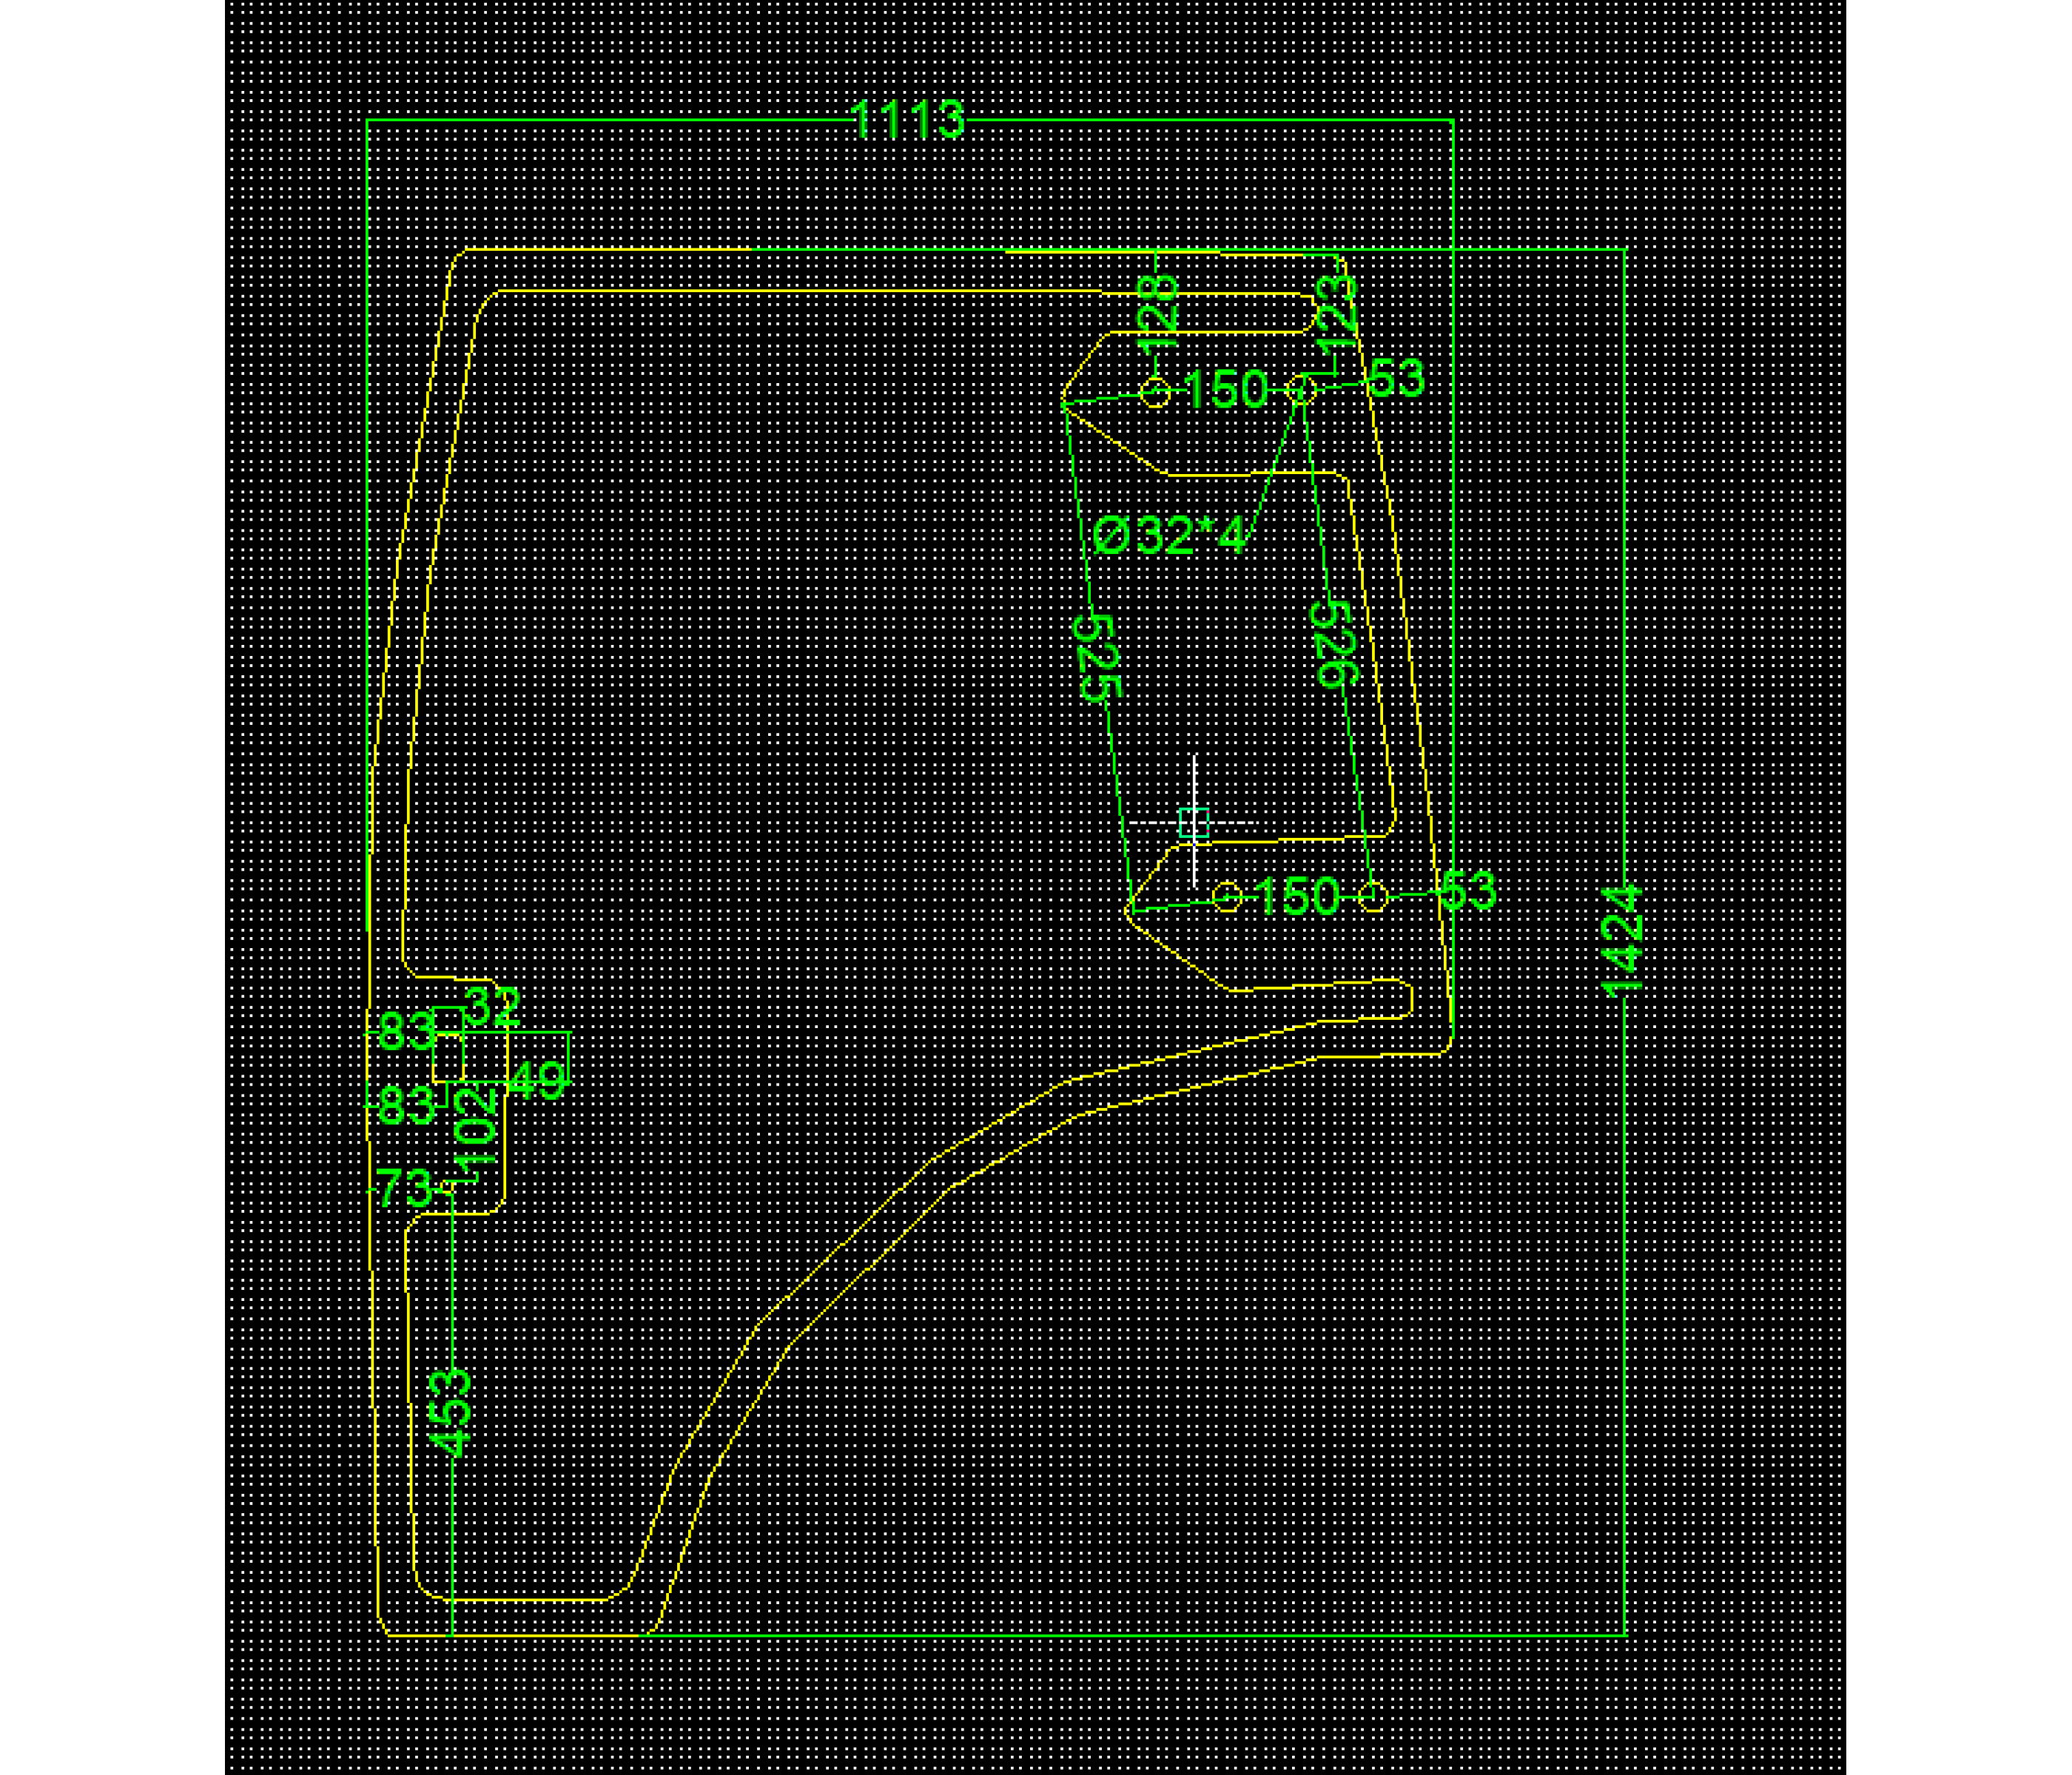Image resolution: width=2072 pixels, height=1775 pixels.
Task: Select the upper-right drilled hole circle
Action: (1302, 390)
